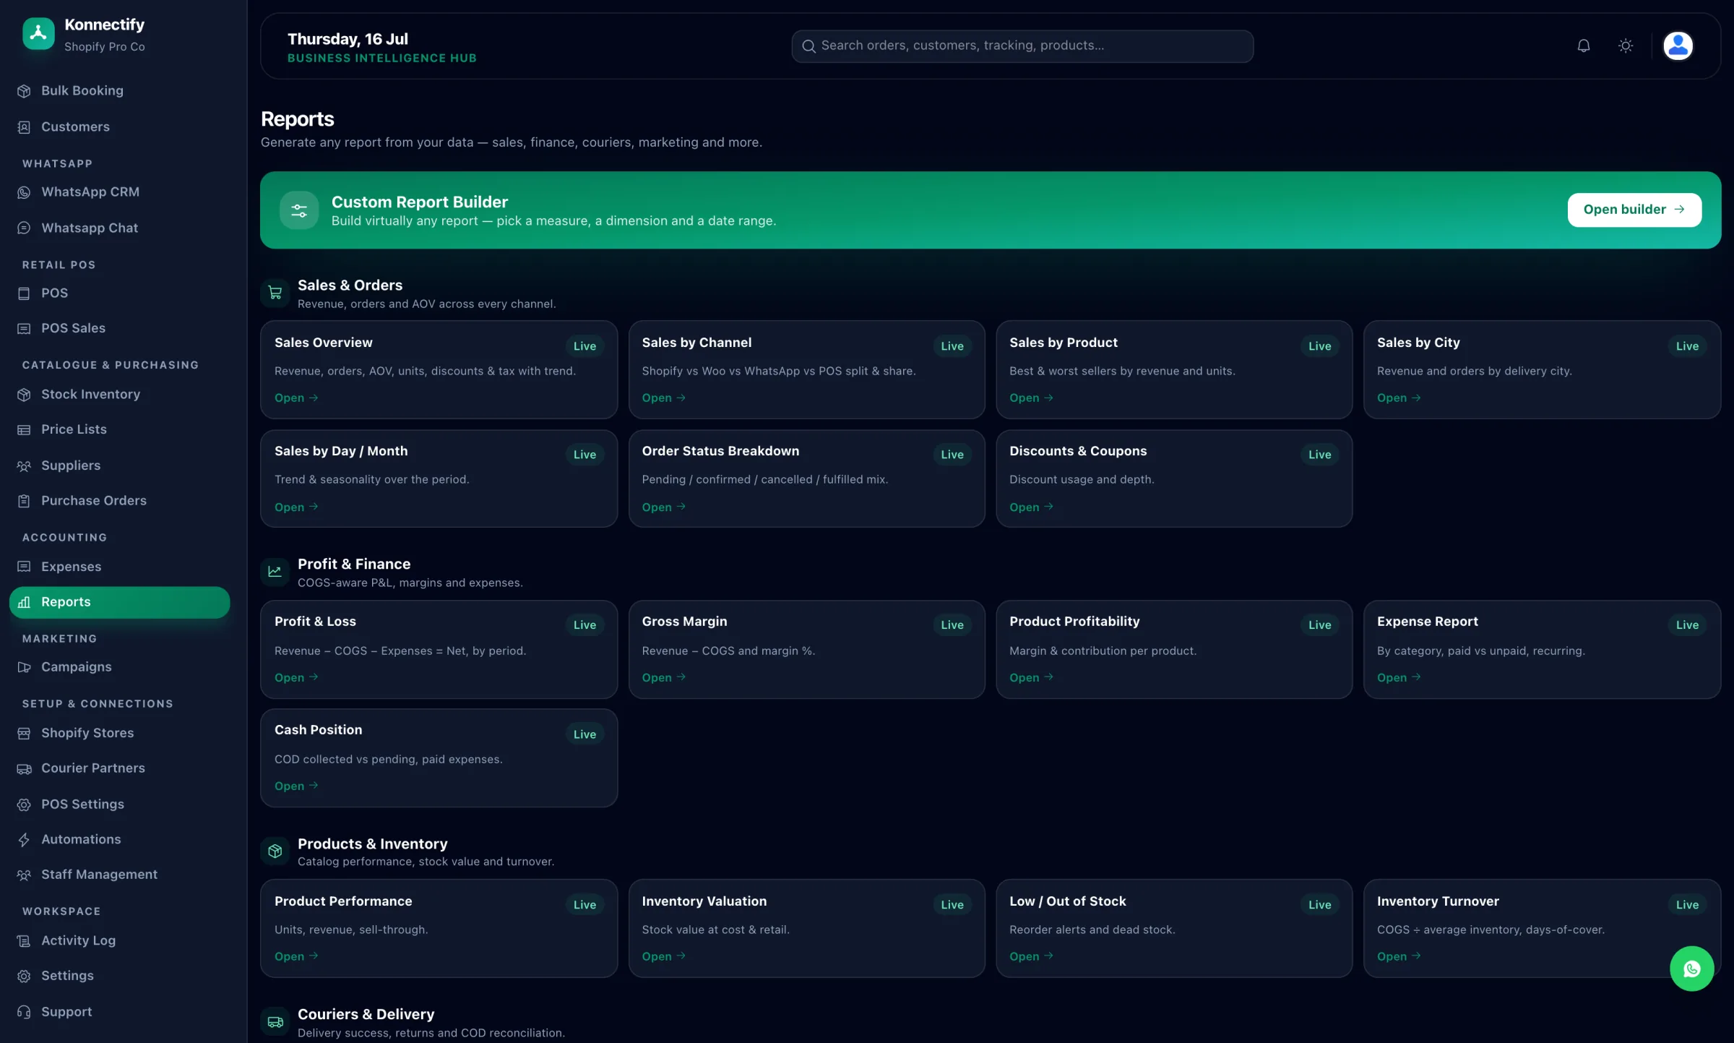
Task: Click the Live badge on Sales Overview
Action: pyautogui.click(x=585, y=346)
